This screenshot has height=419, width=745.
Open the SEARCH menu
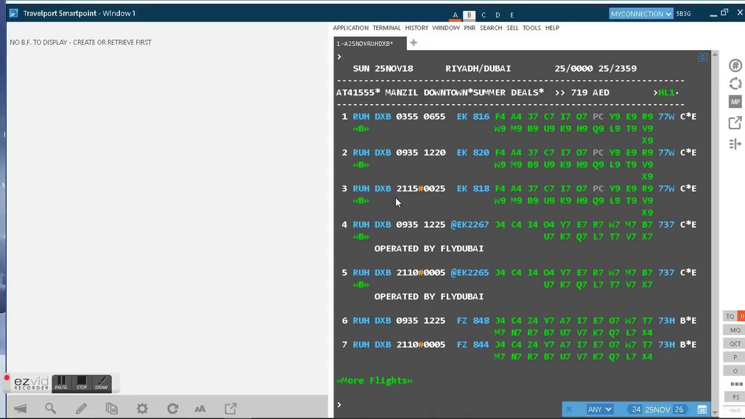491,28
